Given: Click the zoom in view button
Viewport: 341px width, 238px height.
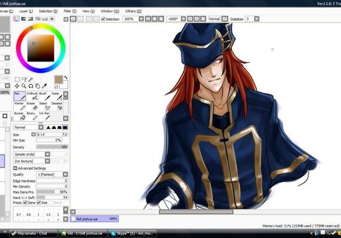Looking at the screenshot, I should [x=155, y=19].
